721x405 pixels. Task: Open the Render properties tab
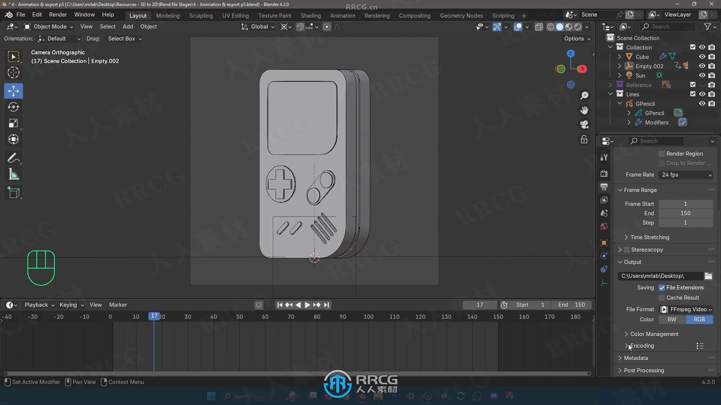[604, 174]
